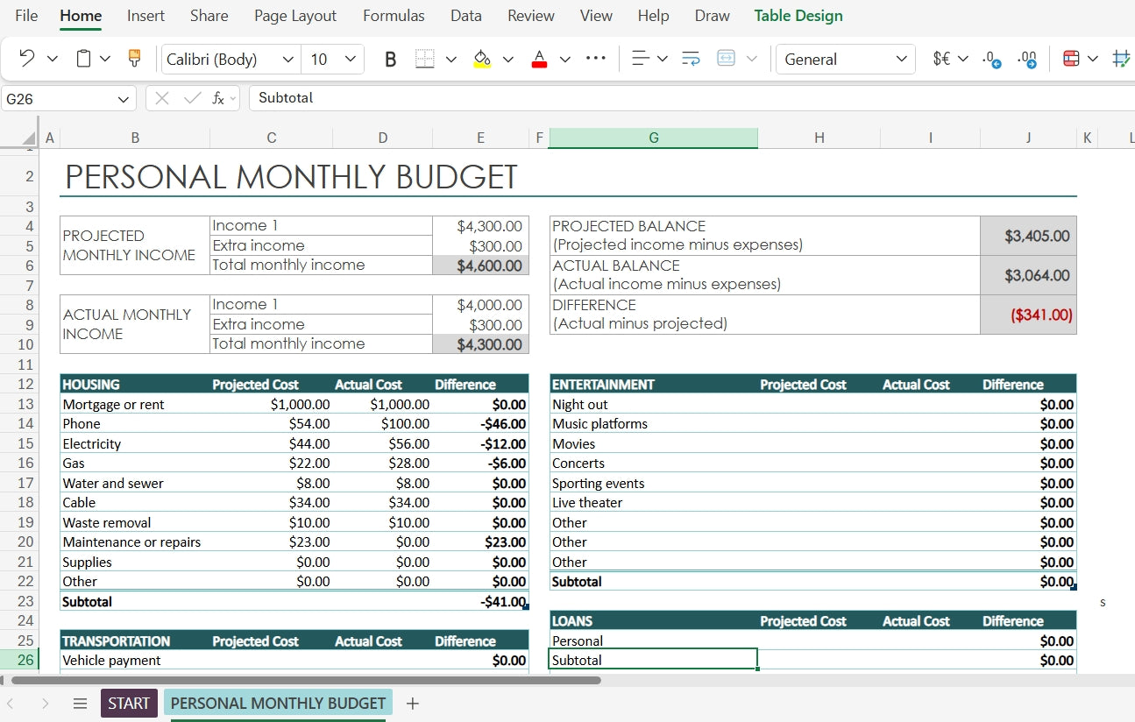Toggle Bold formatting
Screen dimensions: 1135x722
391,59
